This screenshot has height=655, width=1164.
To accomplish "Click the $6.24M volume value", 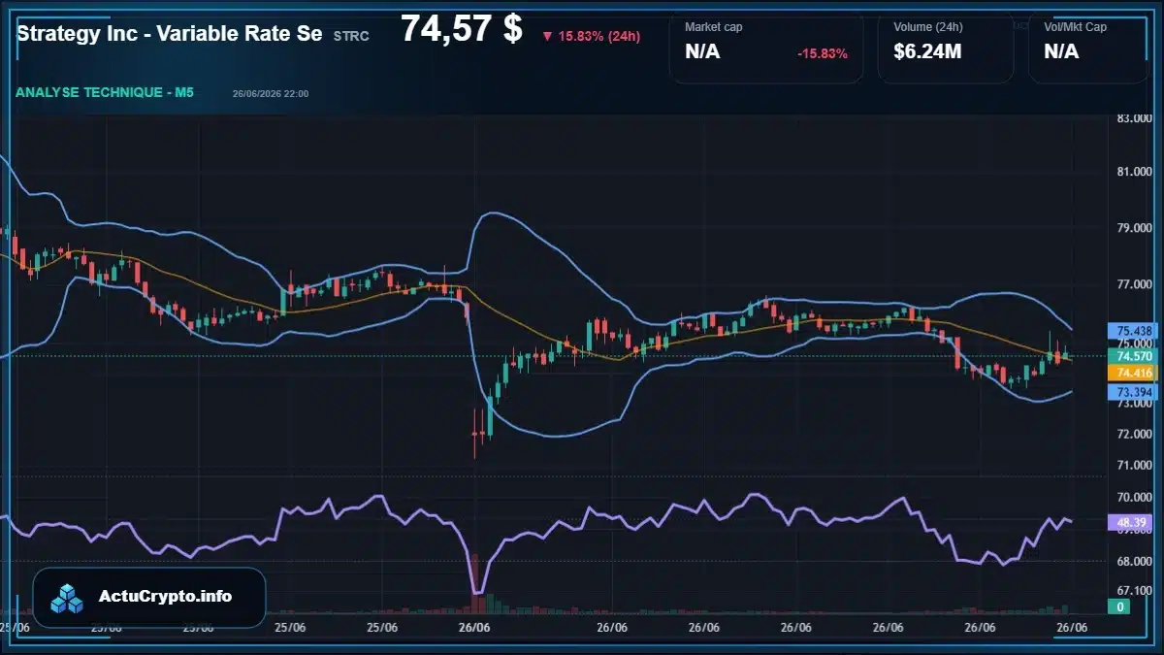I will [x=927, y=51].
